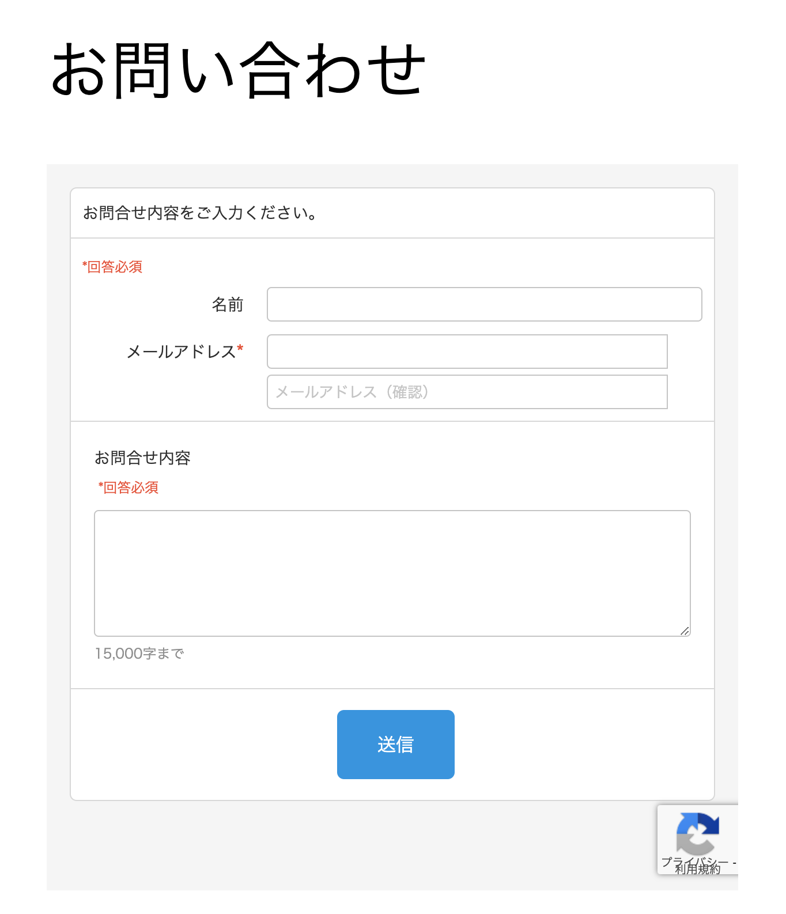Click the red asterisk beside メールアドレス

241,347
